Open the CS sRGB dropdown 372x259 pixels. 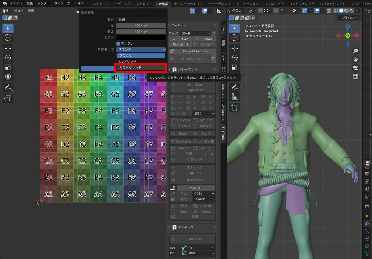tap(198, 253)
